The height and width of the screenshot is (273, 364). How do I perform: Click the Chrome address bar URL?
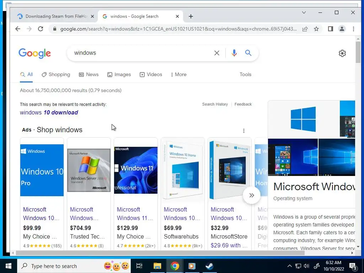(x=178, y=29)
